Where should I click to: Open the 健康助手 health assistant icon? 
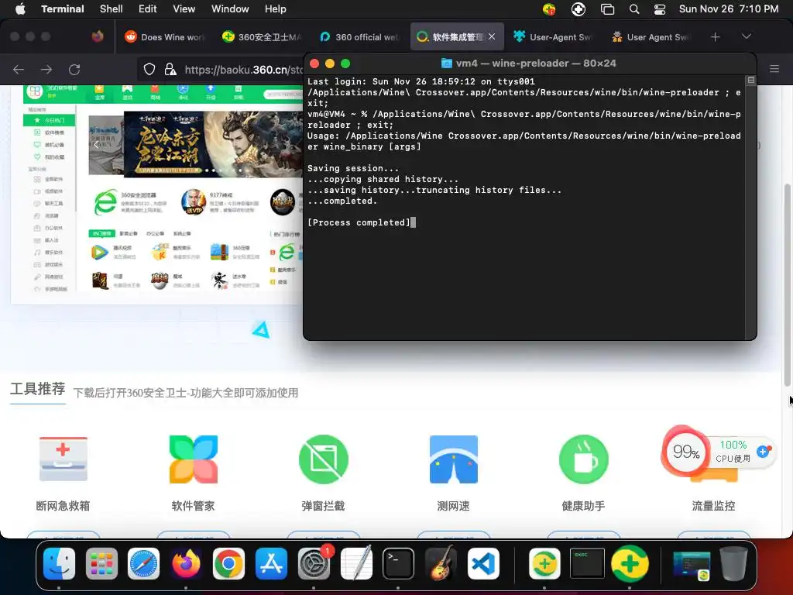584,459
